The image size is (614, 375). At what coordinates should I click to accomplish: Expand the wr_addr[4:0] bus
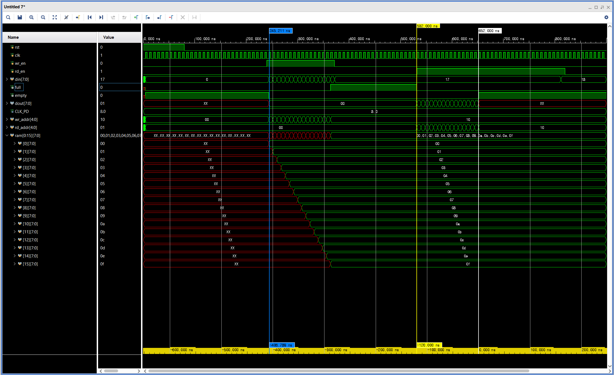[x=7, y=119]
